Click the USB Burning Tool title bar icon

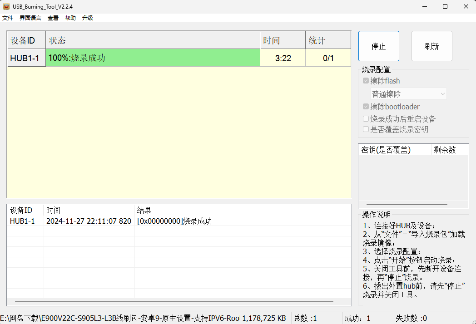pyautogui.click(x=6, y=6)
